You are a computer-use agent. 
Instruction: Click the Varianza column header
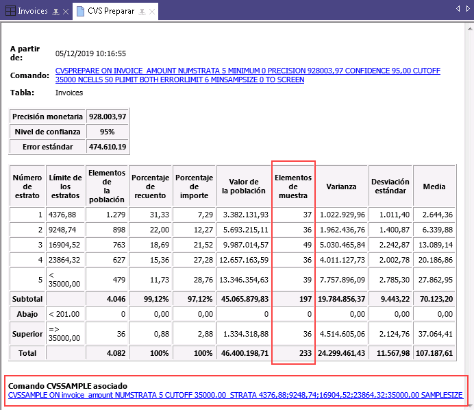341,186
